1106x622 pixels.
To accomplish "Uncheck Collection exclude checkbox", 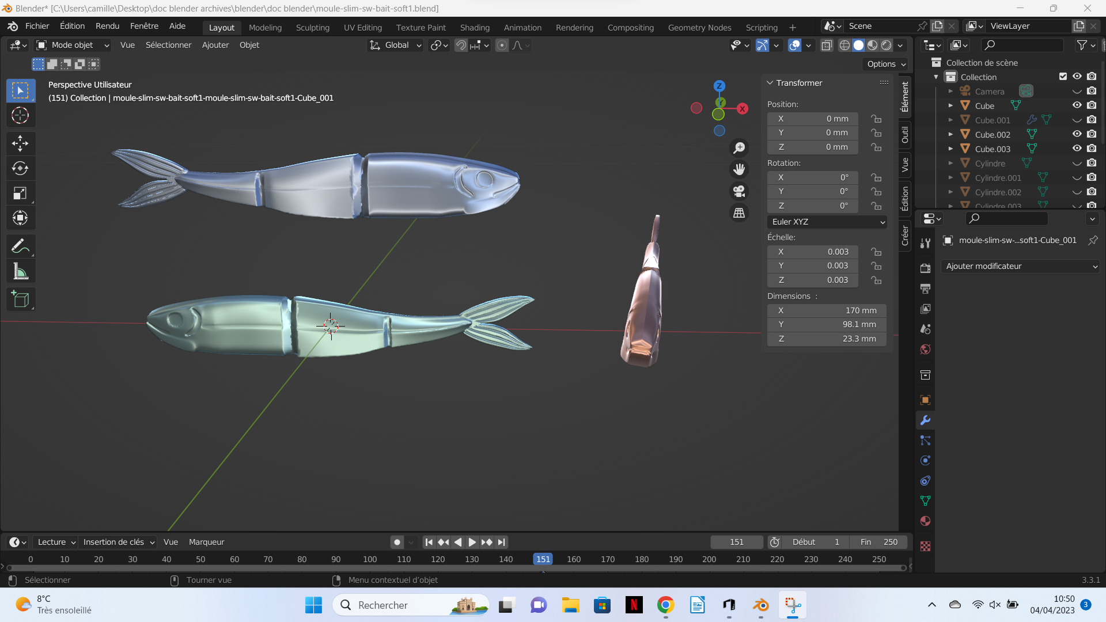I will 1063,77.
